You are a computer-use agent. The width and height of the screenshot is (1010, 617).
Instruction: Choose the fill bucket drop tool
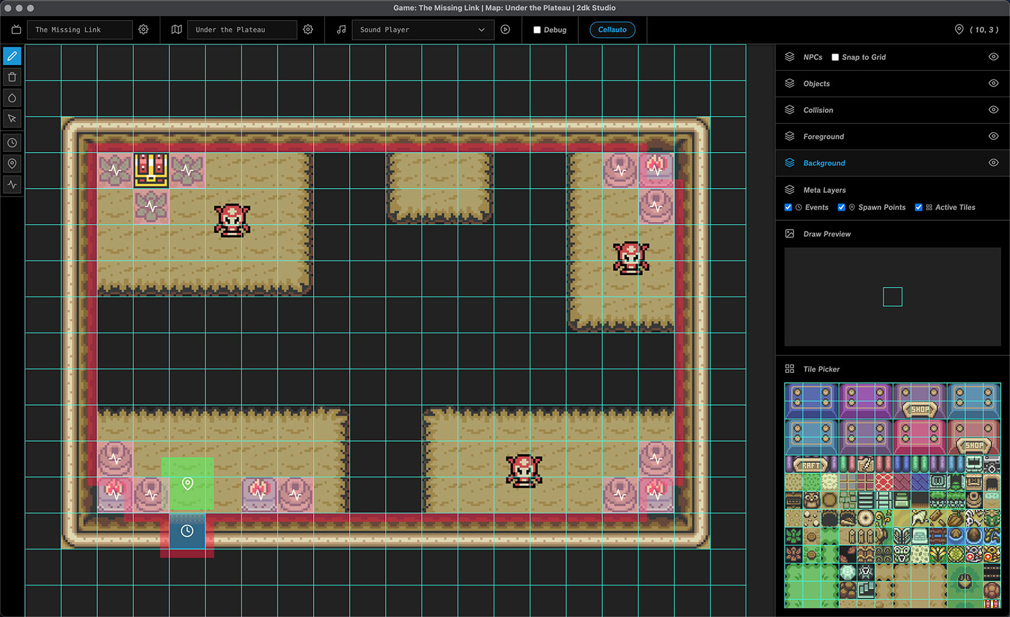12,98
